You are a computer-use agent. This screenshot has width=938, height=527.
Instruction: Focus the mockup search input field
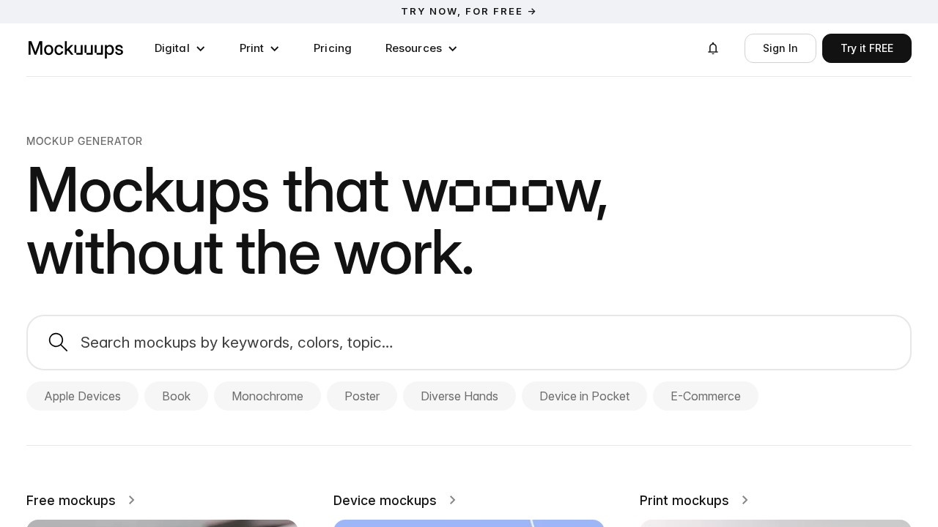point(484,343)
